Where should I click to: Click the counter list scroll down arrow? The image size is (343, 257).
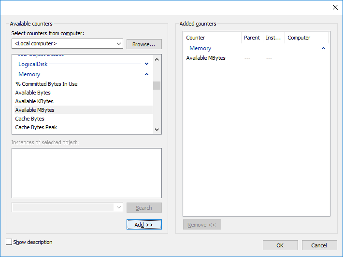(157, 130)
